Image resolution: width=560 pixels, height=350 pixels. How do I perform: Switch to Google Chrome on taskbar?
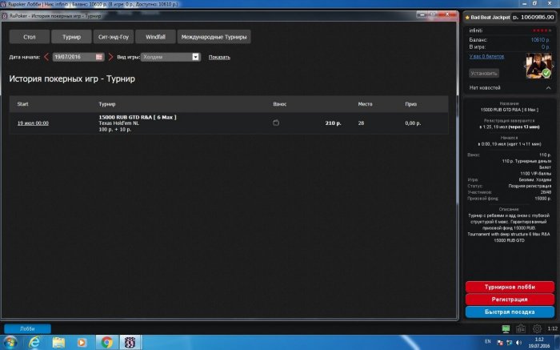(x=106, y=343)
